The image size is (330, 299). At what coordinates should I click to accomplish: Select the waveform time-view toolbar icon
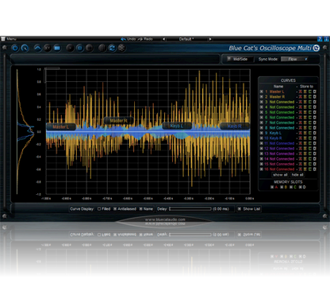(x=38, y=48)
